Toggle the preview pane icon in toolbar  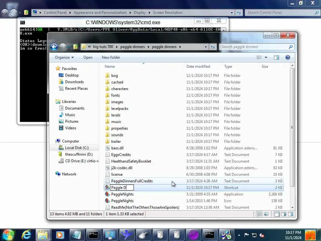(x=276, y=57)
